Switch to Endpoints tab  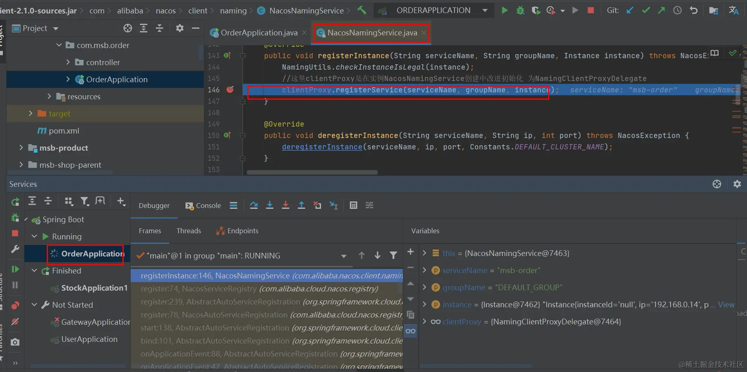pos(238,231)
